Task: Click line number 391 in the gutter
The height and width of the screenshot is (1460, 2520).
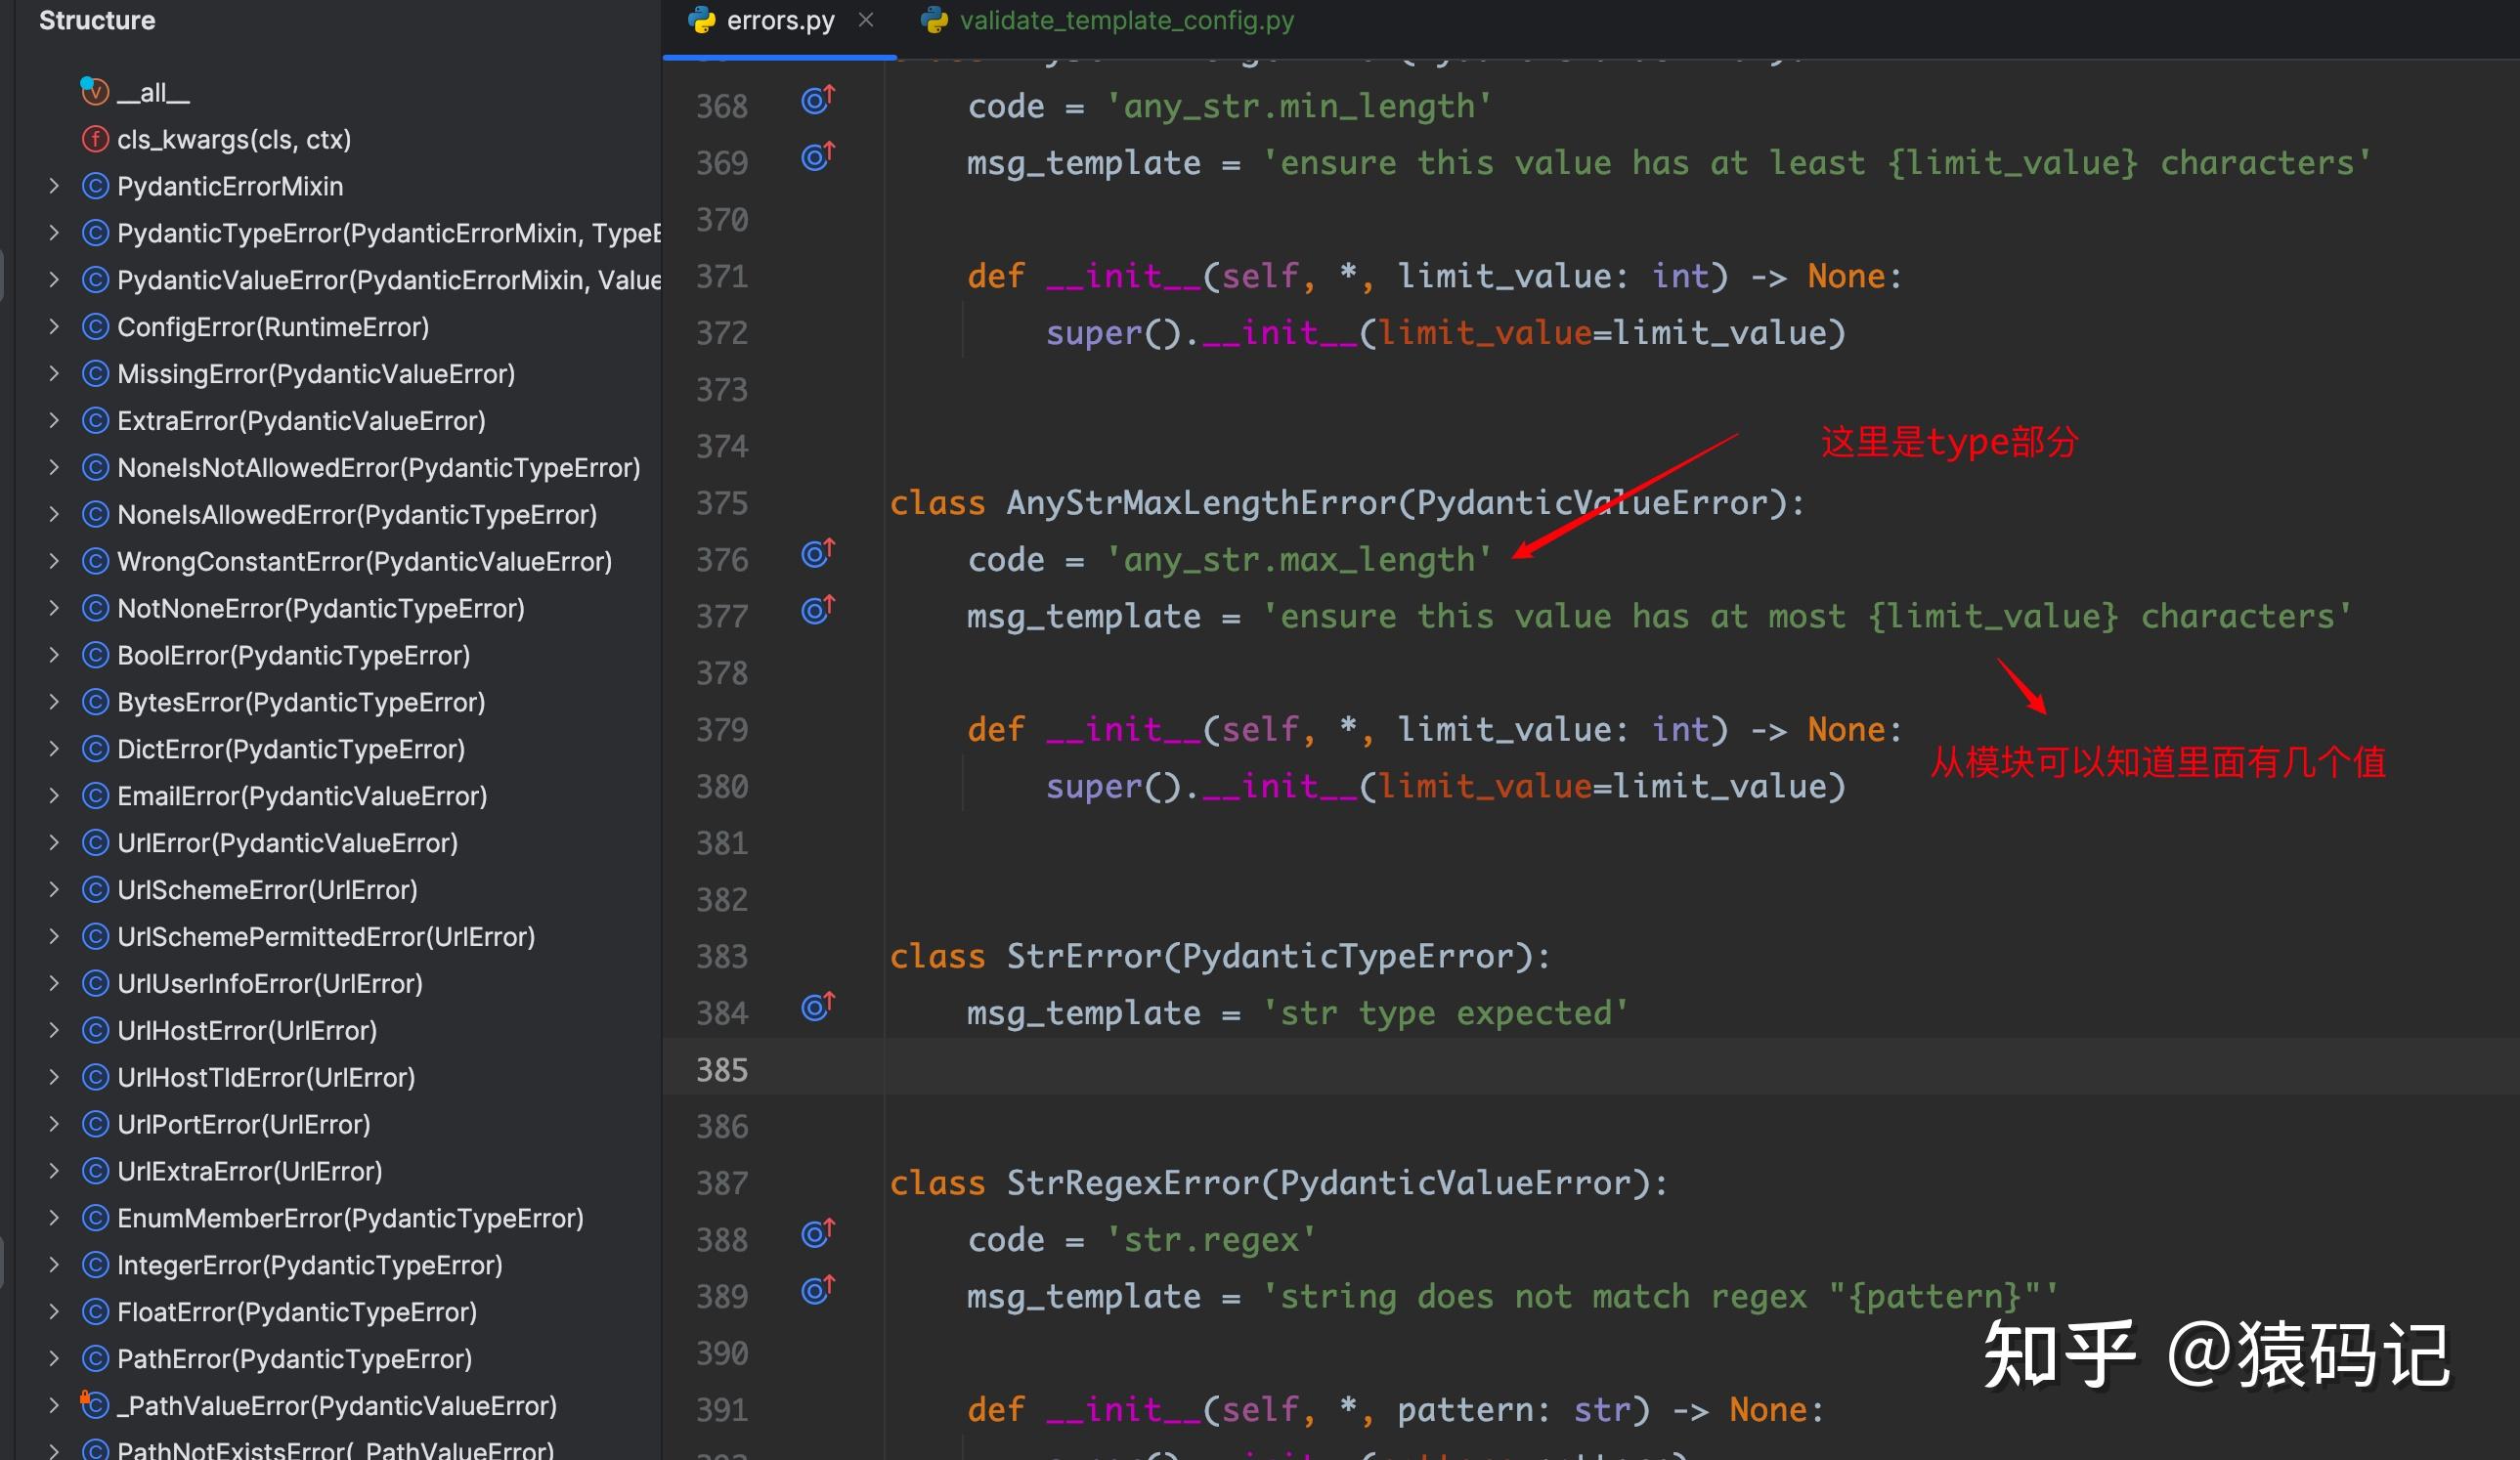Action: [x=722, y=1409]
